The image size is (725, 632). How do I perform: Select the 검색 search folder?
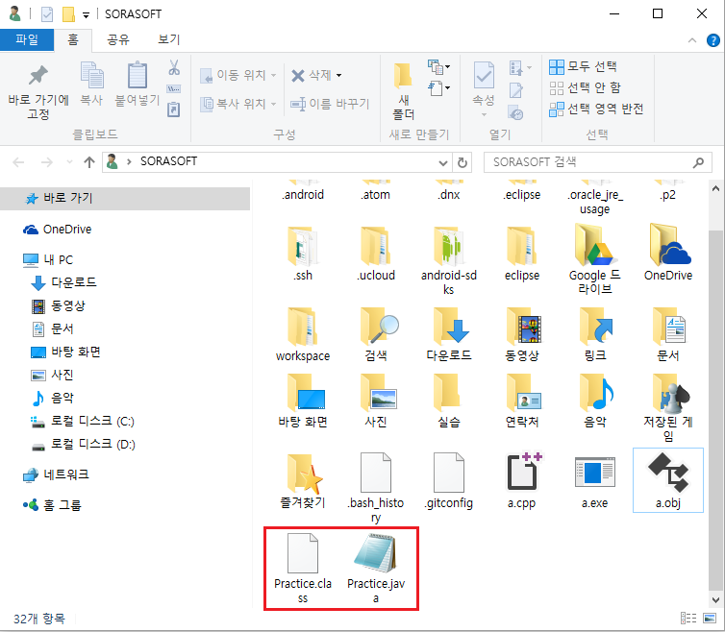(x=376, y=334)
